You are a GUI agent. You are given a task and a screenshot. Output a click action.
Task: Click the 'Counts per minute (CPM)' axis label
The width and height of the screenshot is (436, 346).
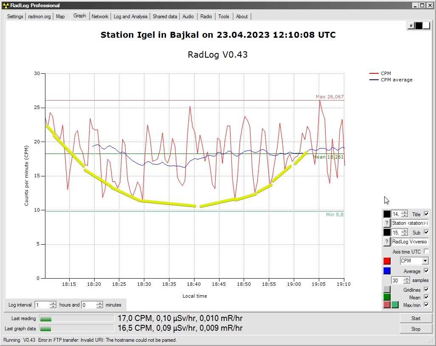click(x=26, y=176)
